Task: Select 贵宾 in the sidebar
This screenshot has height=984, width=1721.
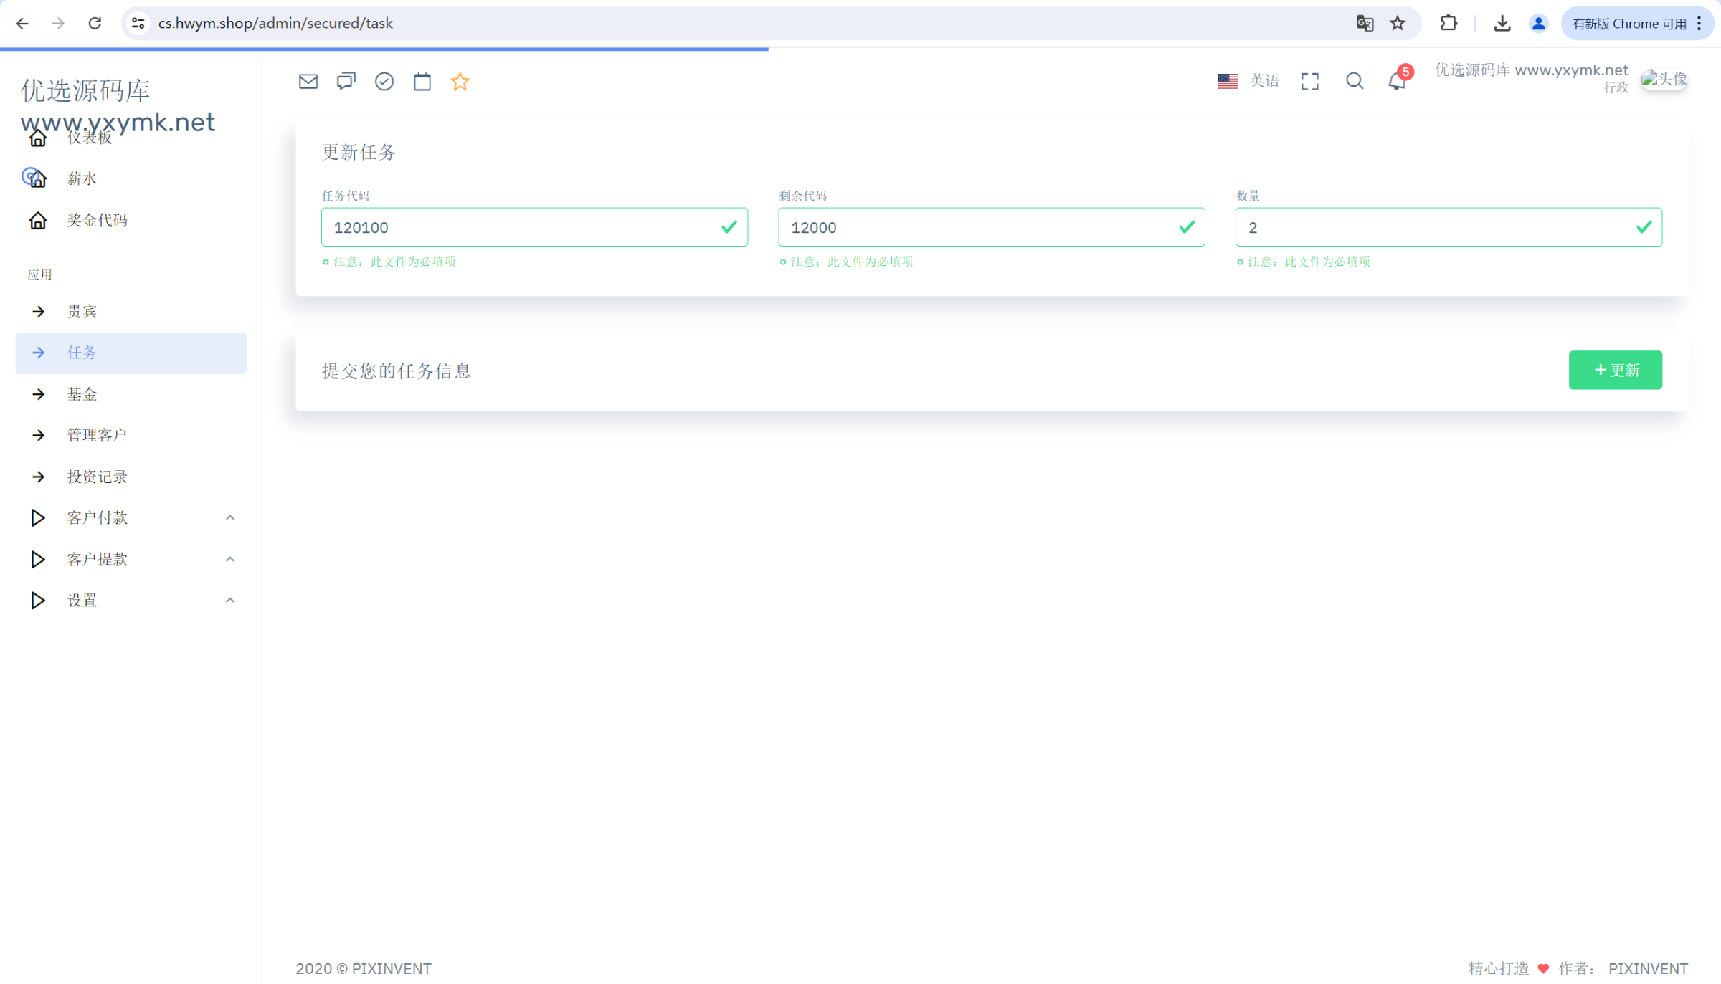Action: [x=82, y=311]
